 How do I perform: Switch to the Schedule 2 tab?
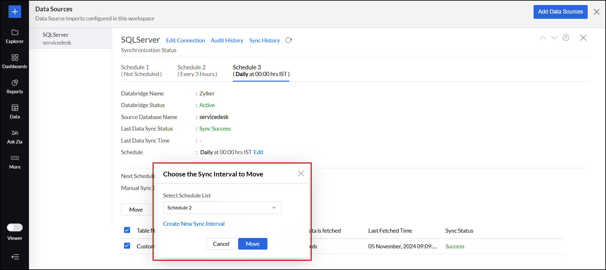coord(197,71)
